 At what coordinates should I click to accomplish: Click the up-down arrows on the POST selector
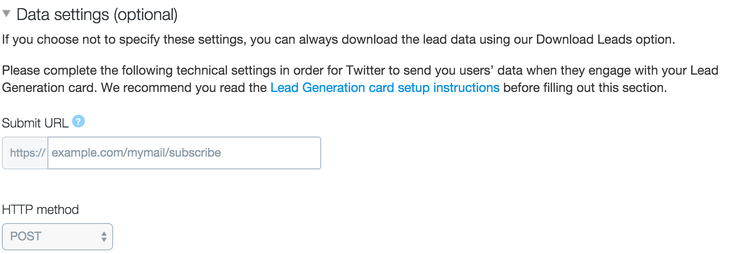(104, 237)
